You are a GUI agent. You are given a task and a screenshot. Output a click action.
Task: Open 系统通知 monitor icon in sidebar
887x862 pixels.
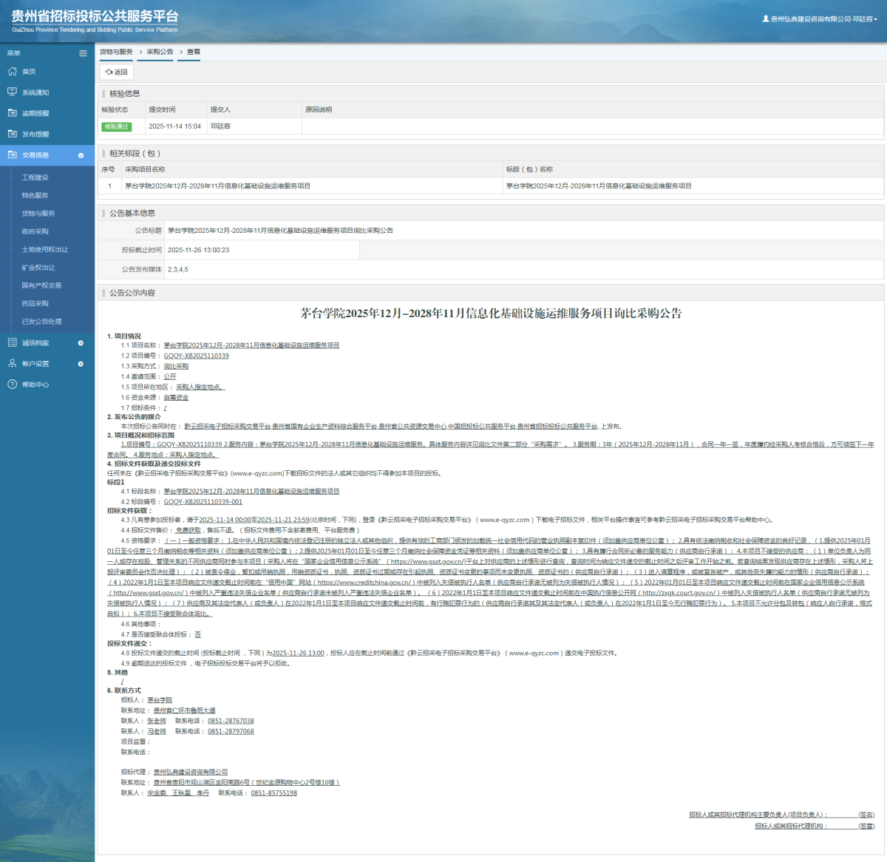tap(12, 92)
